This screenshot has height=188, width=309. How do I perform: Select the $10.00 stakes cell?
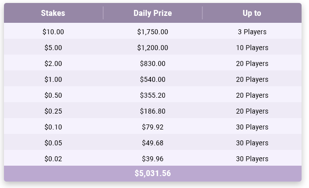point(53,32)
